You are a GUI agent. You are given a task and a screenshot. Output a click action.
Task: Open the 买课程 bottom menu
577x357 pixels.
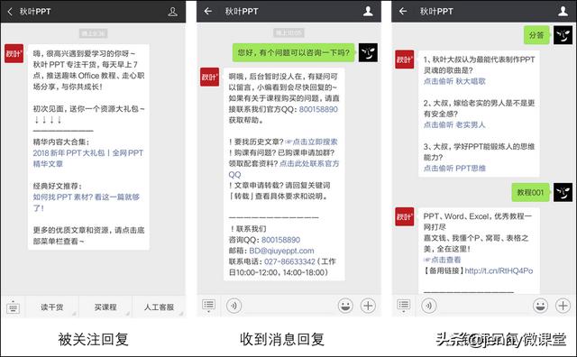point(105,307)
